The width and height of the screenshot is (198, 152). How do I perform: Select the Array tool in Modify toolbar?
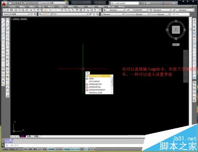pos(194,34)
